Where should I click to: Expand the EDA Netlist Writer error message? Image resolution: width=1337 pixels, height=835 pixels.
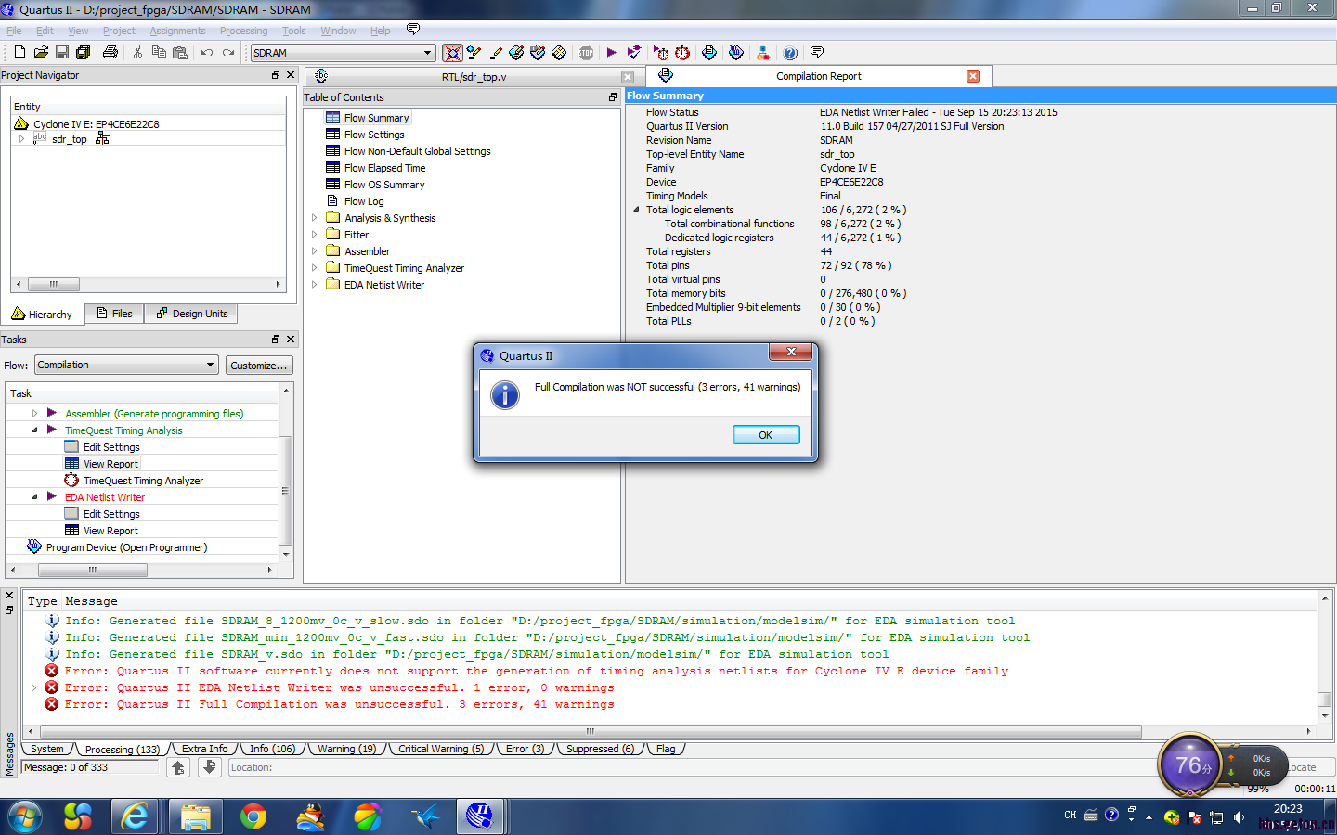(x=34, y=687)
